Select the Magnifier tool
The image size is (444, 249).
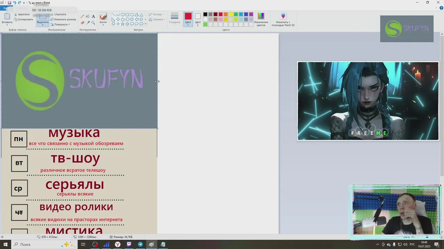point(93,22)
